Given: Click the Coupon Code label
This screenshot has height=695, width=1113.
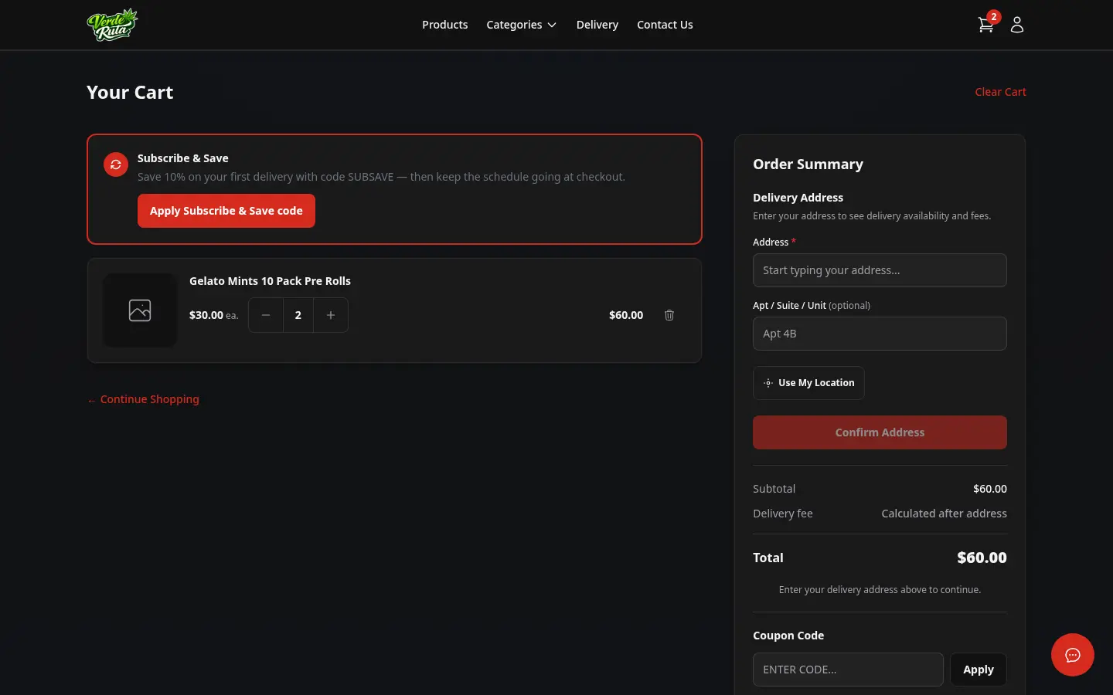Looking at the screenshot, I should pos(788,636).
